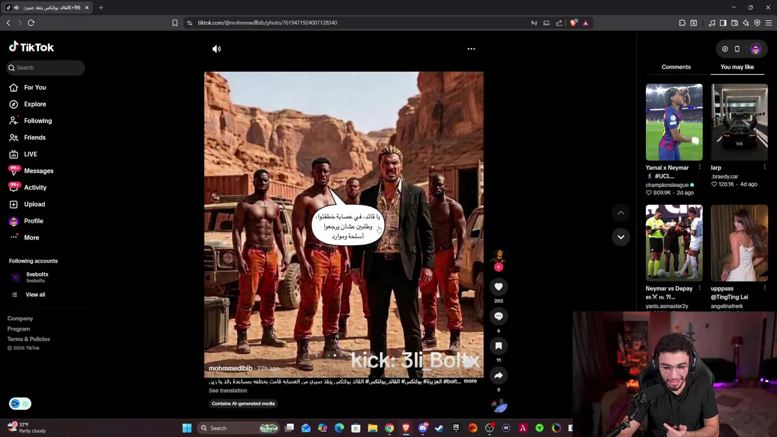Click the TikTok logo
Screen dimensions: 777x437
tap(31, 47)
